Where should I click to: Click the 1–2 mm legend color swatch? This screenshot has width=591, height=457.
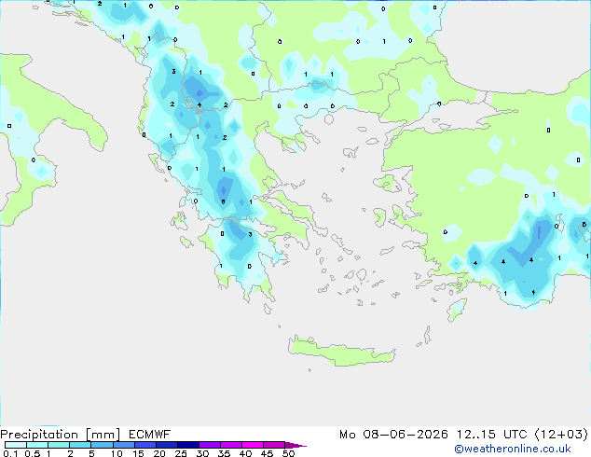[x=59, y=445]
